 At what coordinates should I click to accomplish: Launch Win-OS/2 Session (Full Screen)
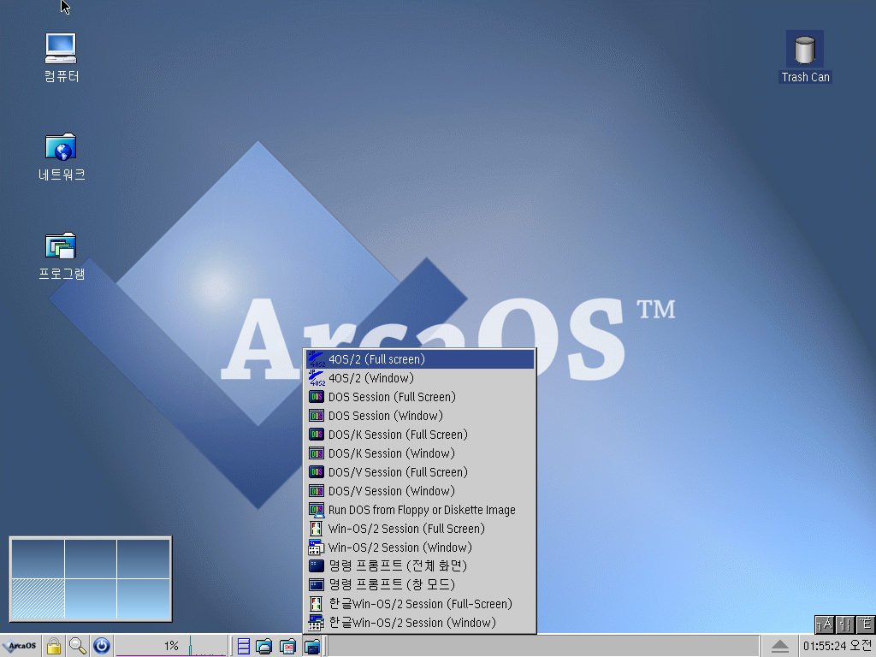click(405, 529)
